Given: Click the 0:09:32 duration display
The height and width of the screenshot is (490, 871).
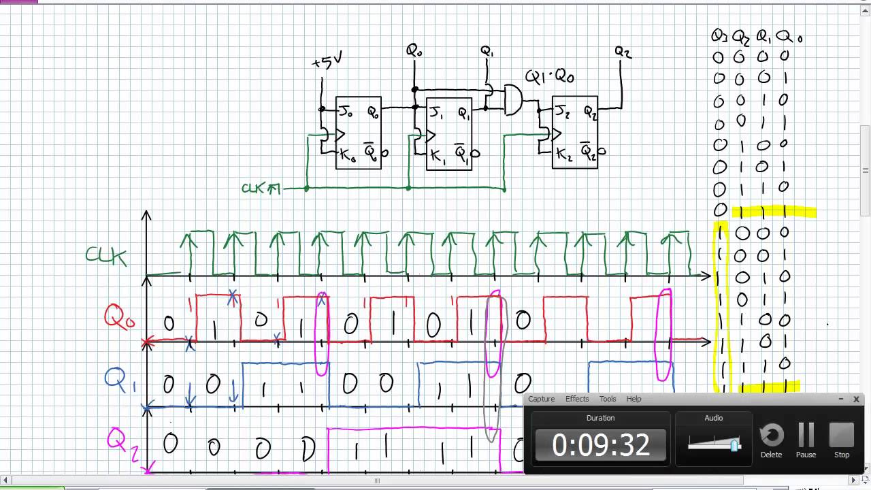Looking at the screenshot, I should [600, 445].
